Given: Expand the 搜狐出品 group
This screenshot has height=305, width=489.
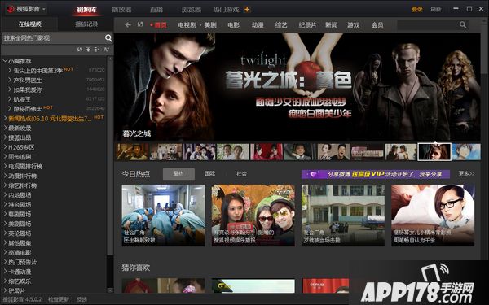Looking at the screenshot, I should [x=5, y=137].
